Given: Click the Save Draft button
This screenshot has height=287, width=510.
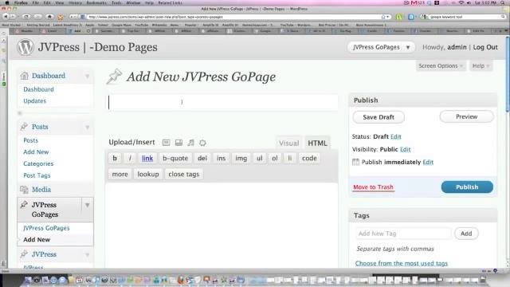Looking at the screenshot, I should pos(379,117).
